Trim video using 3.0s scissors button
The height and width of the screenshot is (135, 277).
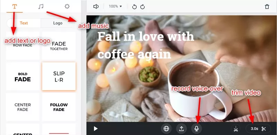coord(258,129)
